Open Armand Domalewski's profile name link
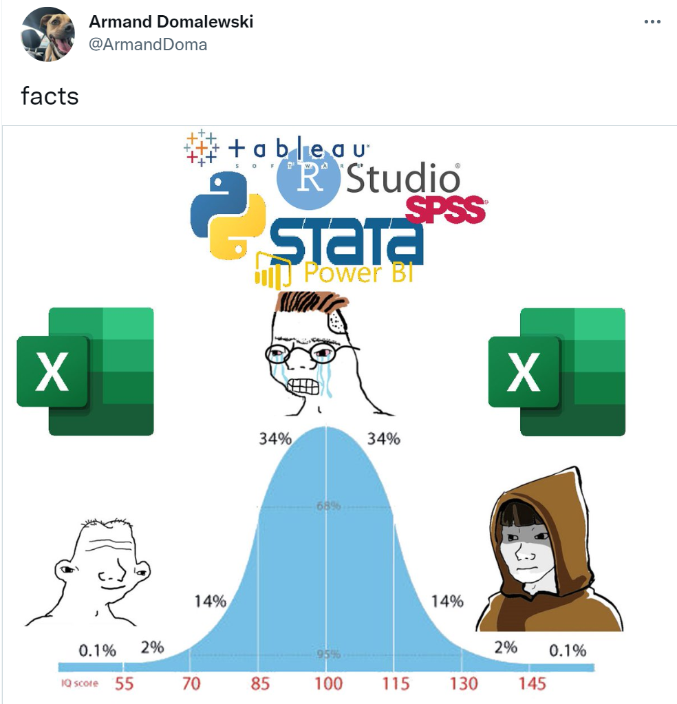 pyautogui.click(x=171, y=21)
